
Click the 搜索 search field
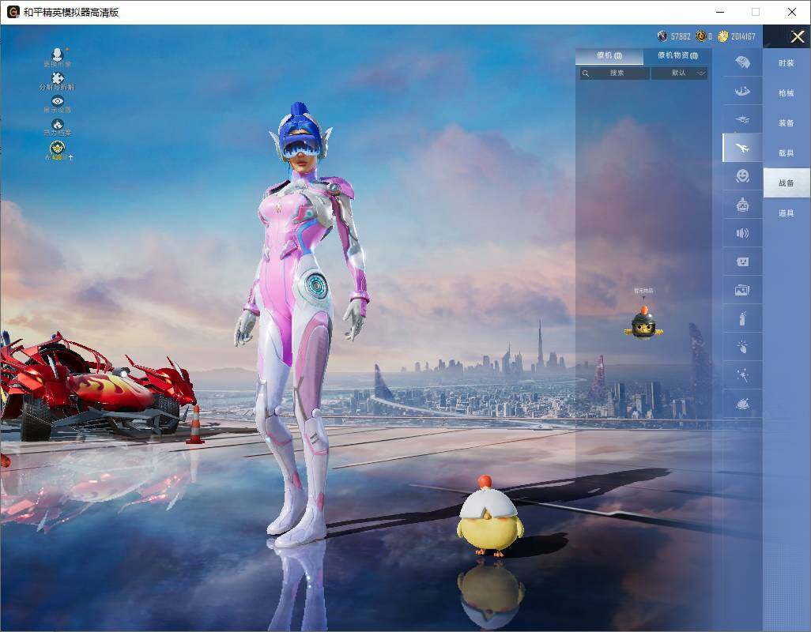click(614, 73)
